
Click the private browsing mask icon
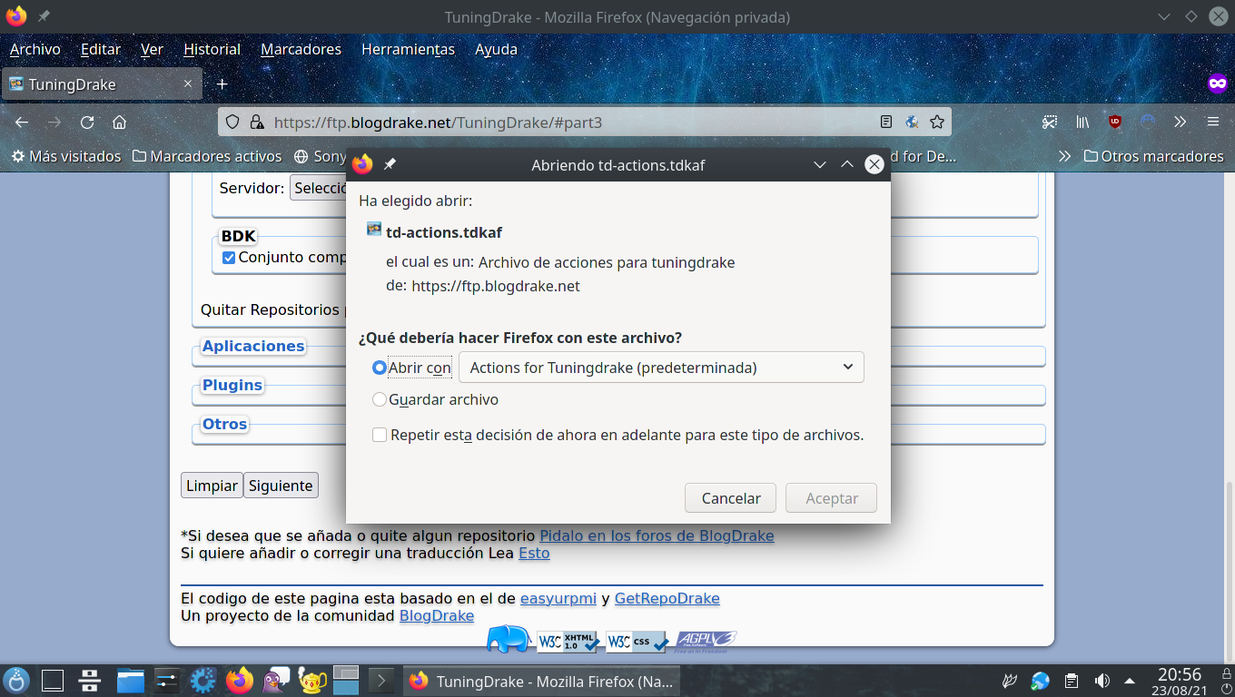click(x=1218, y=83)
